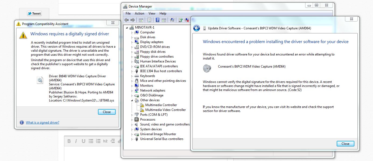The height and width of the screenshot is (161, 373).
Task: Select the DVD/CD-ROM drives icon
Action: (x=136, y=47)
